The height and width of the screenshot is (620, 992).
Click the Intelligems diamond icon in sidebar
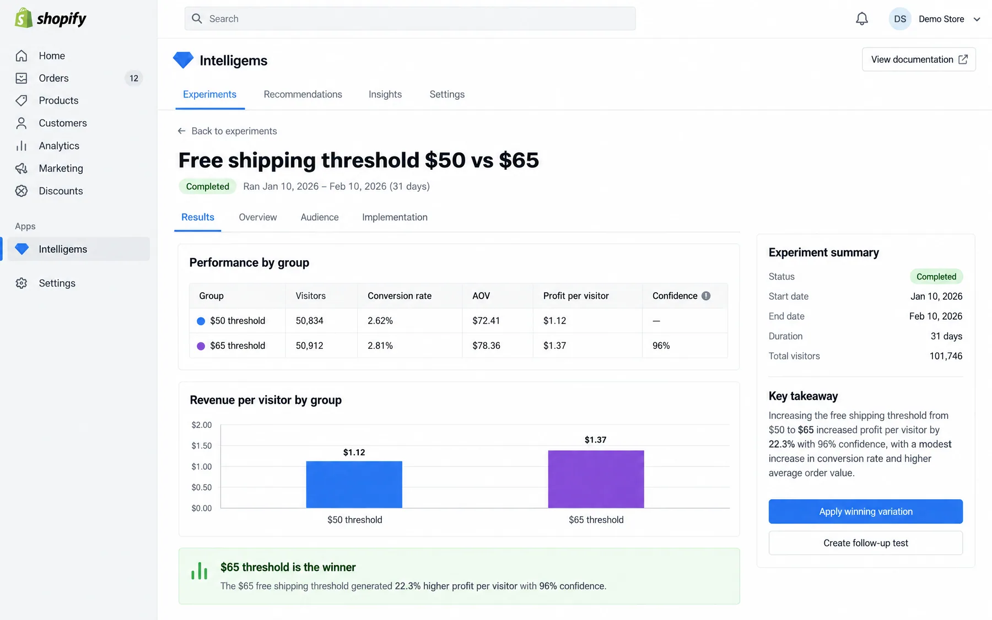(x=22, y=249)
